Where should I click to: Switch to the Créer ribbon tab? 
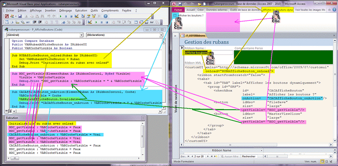click(x=200, y=10)
